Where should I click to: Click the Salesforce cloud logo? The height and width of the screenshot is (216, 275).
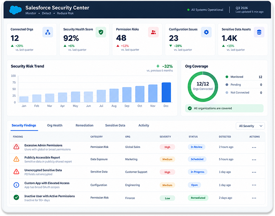pos(15,10)
